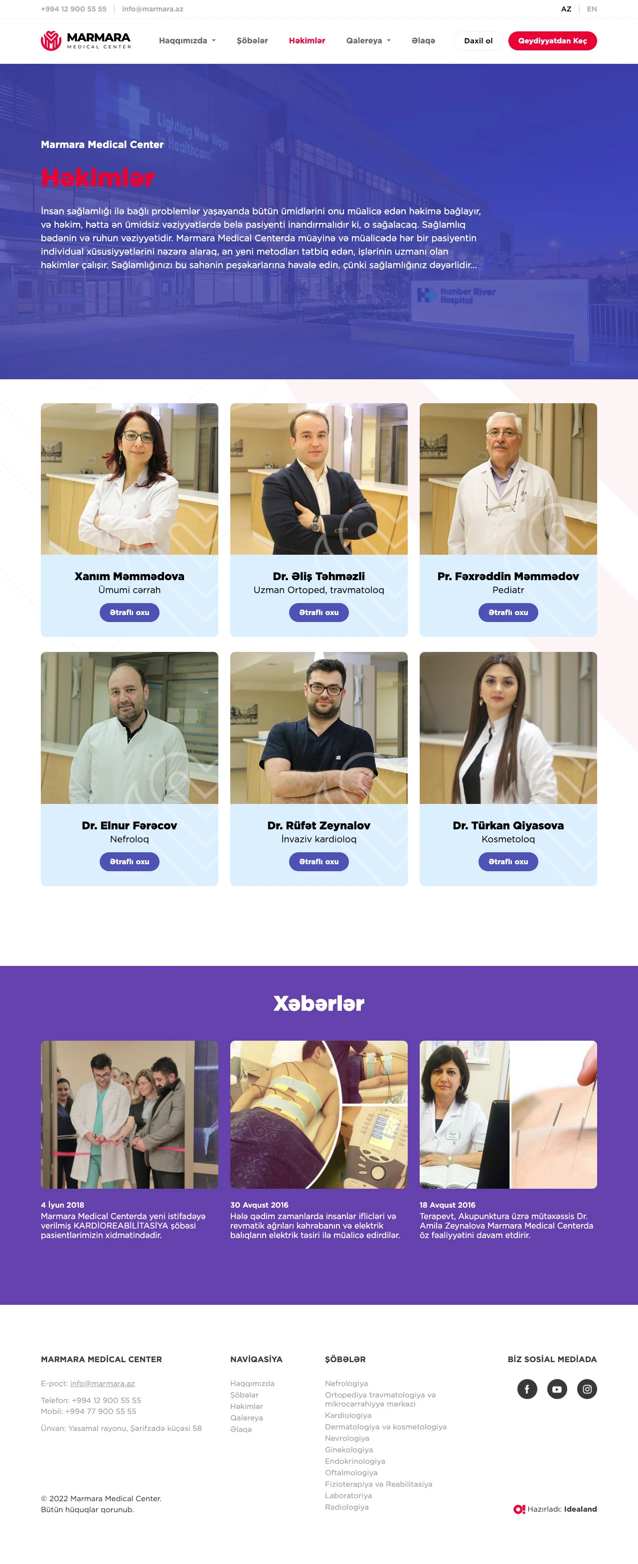Screen dimensions: 638x1564
Task: Select the Həkimlər navigation item
Action: pos(307,41)
